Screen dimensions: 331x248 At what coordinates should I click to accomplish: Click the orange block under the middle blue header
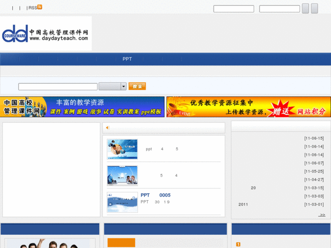tap(122, 243)
